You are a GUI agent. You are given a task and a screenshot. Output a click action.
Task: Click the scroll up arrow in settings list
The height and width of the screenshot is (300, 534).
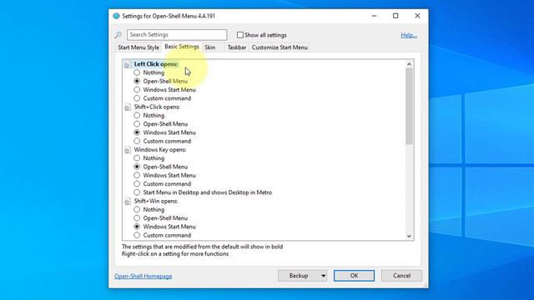click(x=409, y=64)
